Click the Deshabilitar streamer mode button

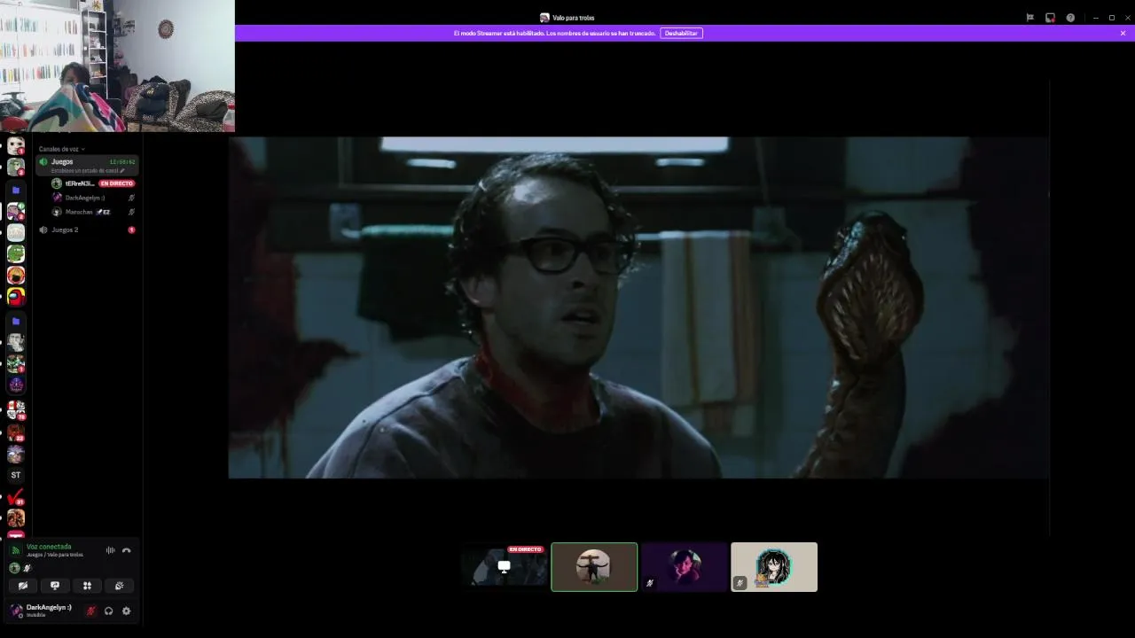click(681, 33)
